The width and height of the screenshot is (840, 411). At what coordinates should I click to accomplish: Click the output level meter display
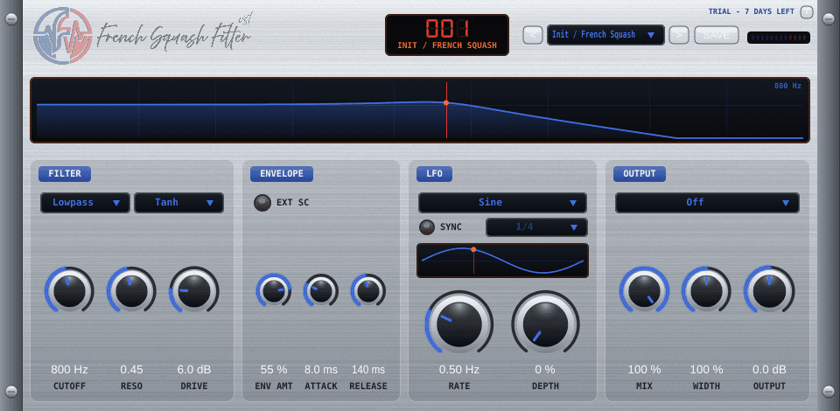[779, 38]
